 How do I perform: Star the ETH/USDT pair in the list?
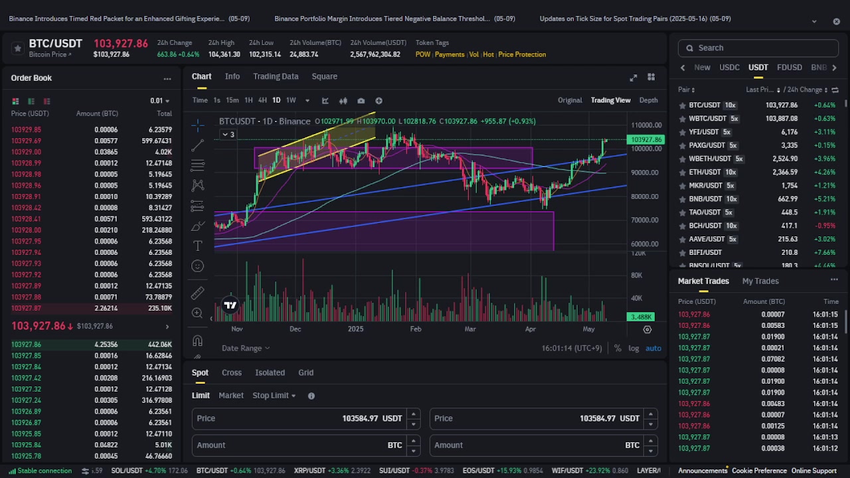[682, 172]
